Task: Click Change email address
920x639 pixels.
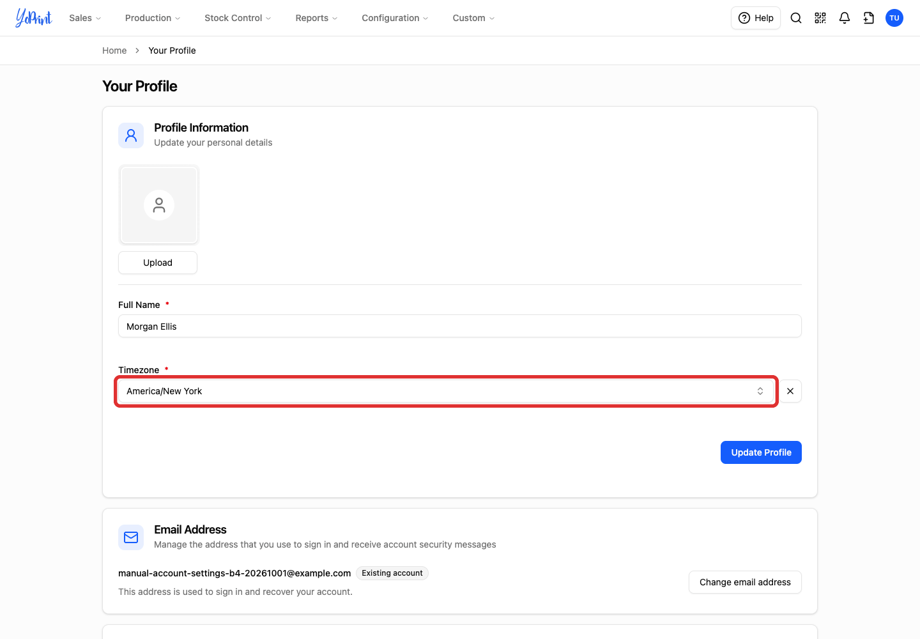Action: coord(745,582)
